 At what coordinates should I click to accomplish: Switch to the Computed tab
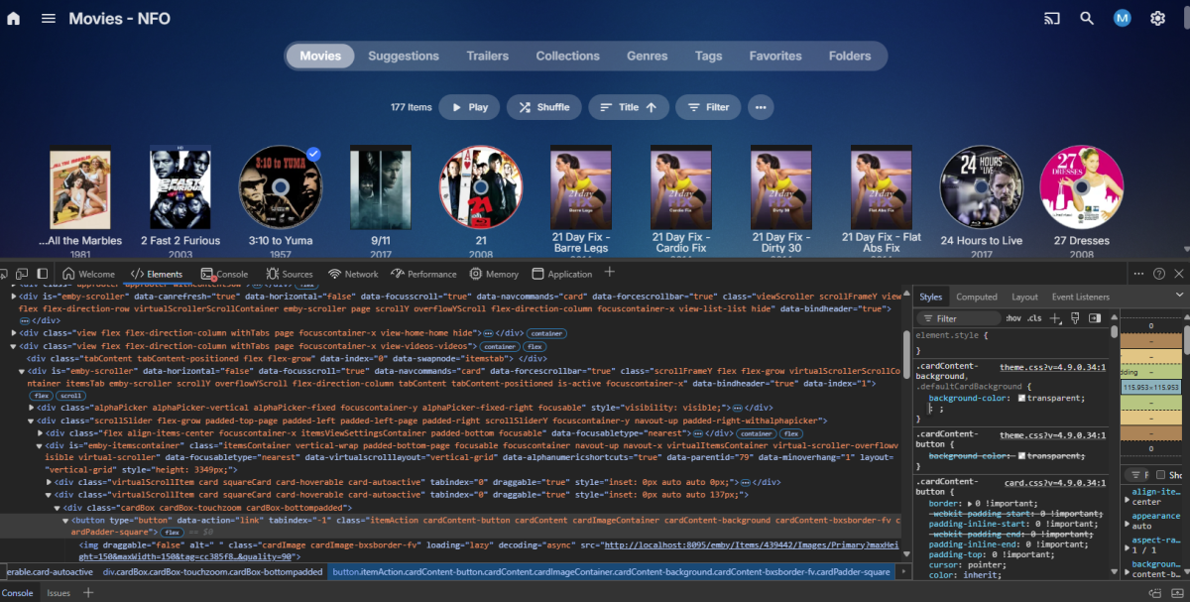(x=977, y=296)
